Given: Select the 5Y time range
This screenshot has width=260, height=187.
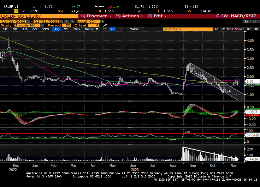Looking at the screenshot, I should click(66, 29).
